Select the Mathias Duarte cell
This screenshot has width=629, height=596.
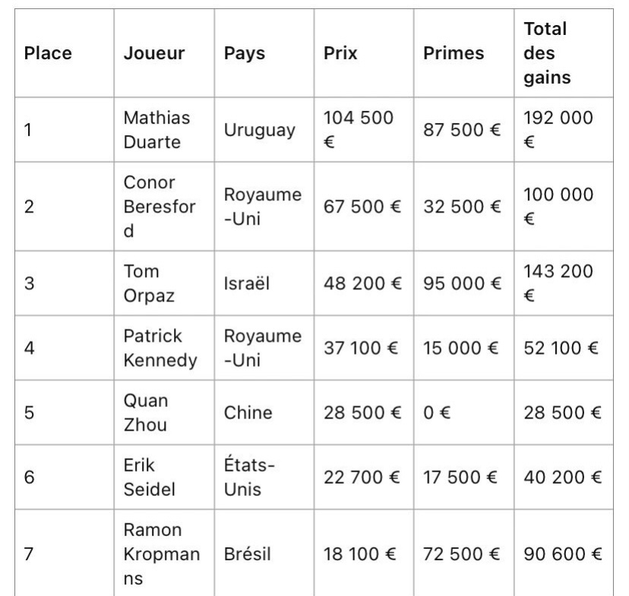tap(156, 130)
